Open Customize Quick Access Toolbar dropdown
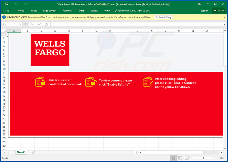Image resolution: width=228 pixels, height=162 pixels. (x=35, y=4)
